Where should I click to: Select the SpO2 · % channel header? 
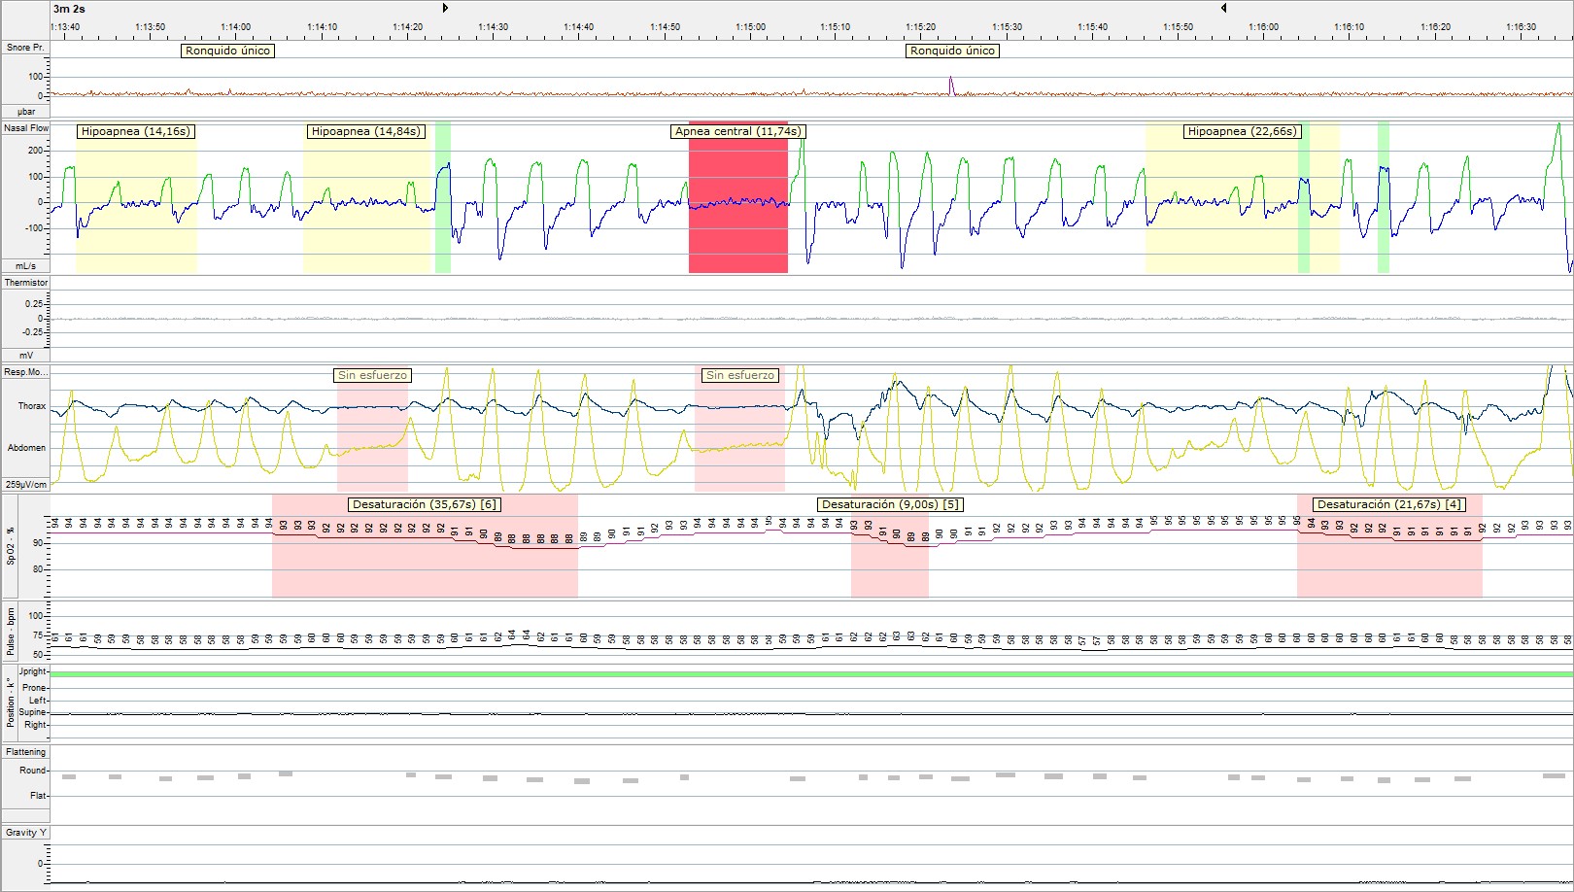[11, 545]
